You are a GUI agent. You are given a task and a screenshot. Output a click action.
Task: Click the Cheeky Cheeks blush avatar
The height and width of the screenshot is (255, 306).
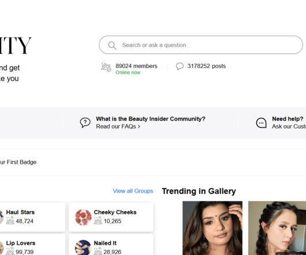point(83,217)
